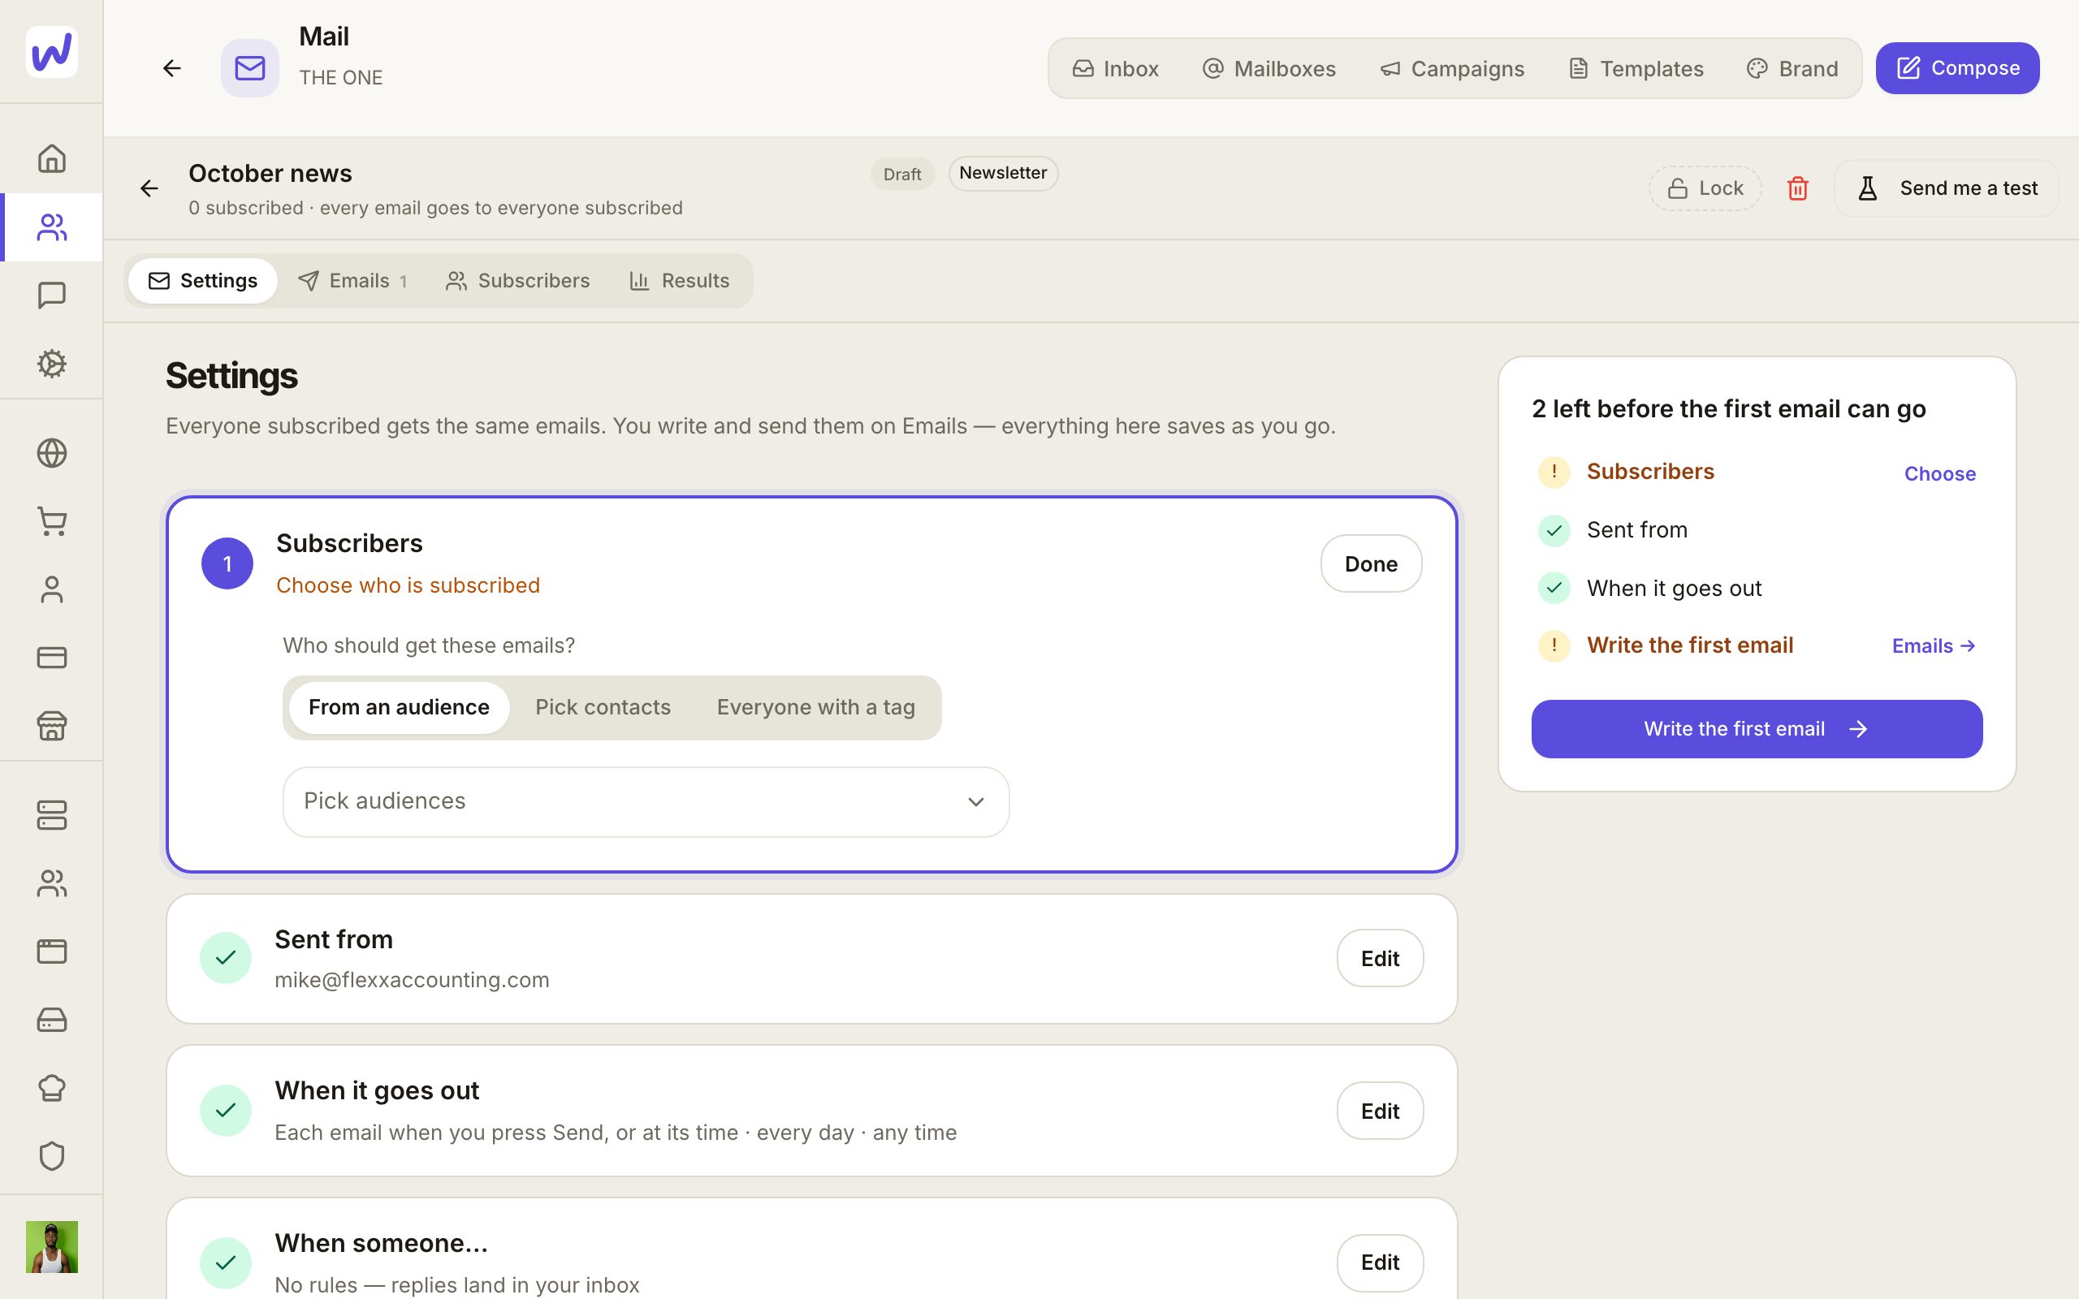Image resolution: width=2079 pixels, height=1299 pixels.
Task: Click the W logo in top corner
Action: 51,51
